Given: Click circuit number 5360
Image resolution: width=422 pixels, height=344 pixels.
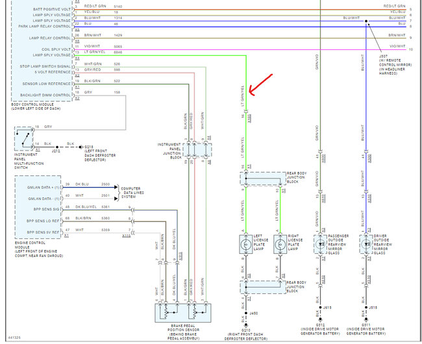Looking at the screenshot, I should click(105, 218).
